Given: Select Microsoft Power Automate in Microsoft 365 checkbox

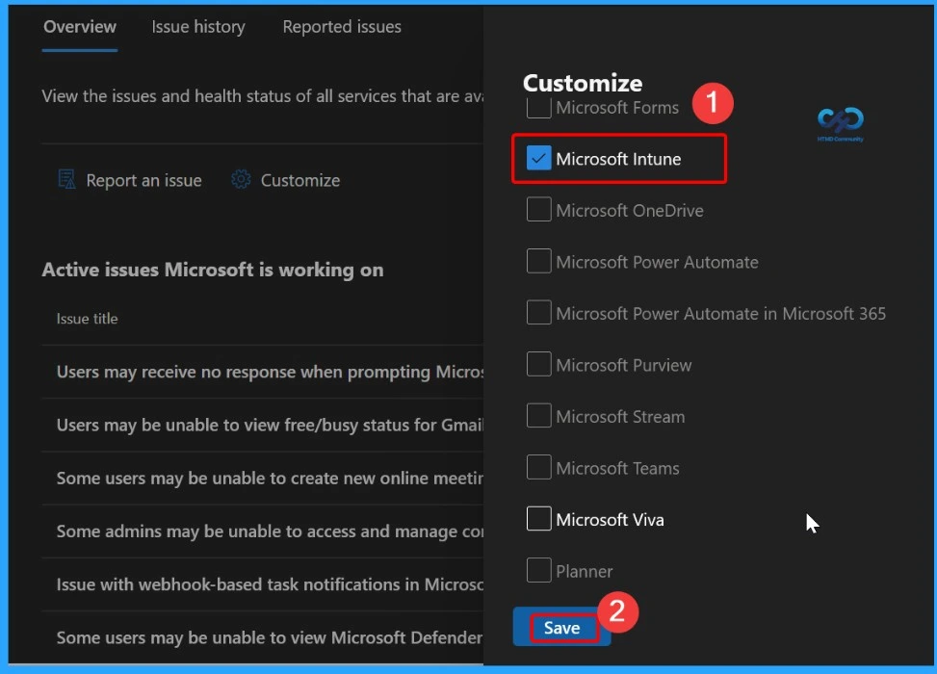Looking at the screenshot, I should point(538,313).
